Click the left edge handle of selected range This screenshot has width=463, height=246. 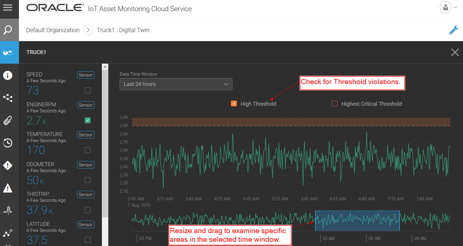[x=315, y=221]
